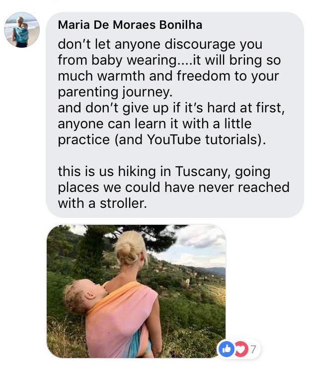Click the blue thumbs-up Like reaction icon
Viewport: 311px width, 367px height.
227,349
